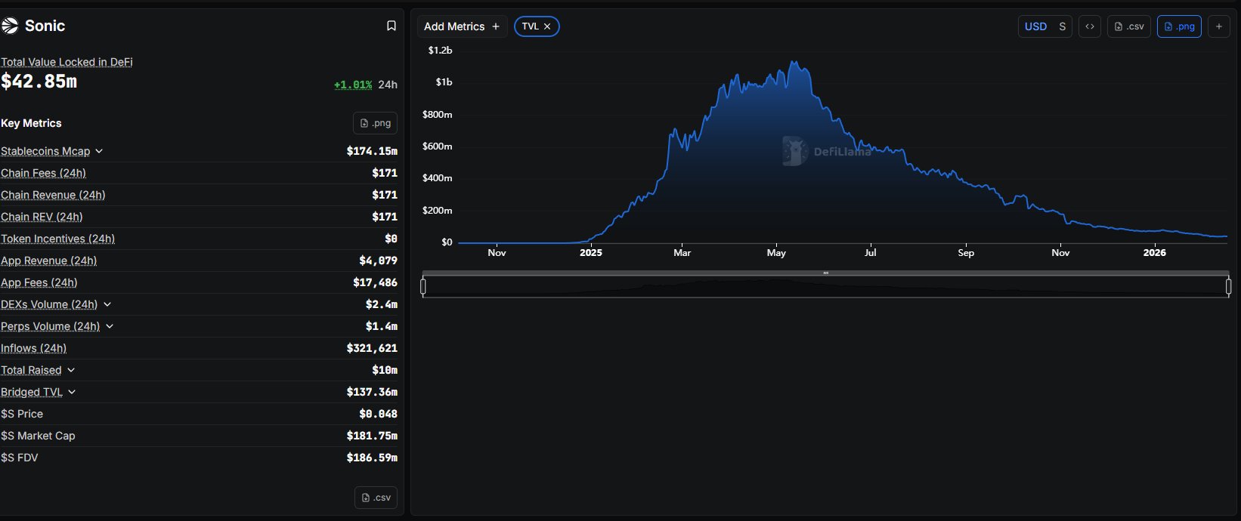This screenshot has height=521, width=1241.
Task: Switch chart denomination to USD
Action: pyautogui.click(x=1035, y=26)
